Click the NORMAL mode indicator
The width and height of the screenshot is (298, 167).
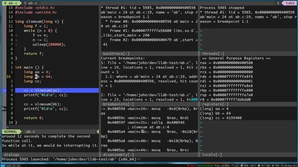11,132
